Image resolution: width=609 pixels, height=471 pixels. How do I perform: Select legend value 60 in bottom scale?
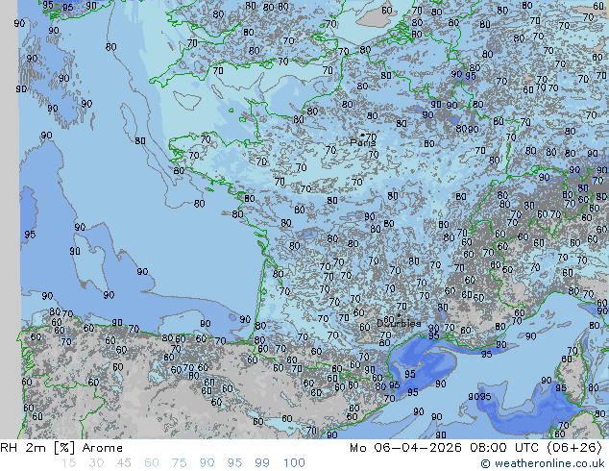[x=152, y=463]
